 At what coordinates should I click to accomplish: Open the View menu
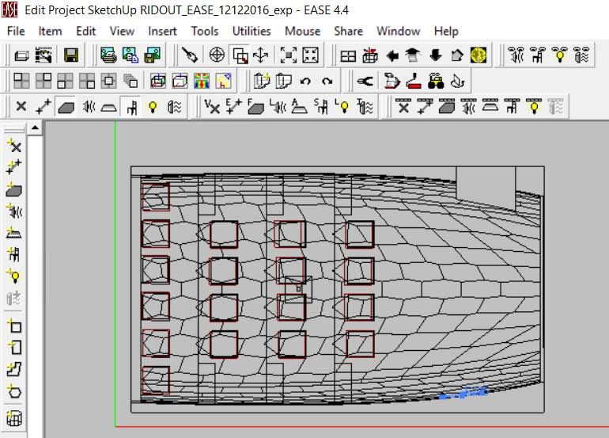click(122, 31)
